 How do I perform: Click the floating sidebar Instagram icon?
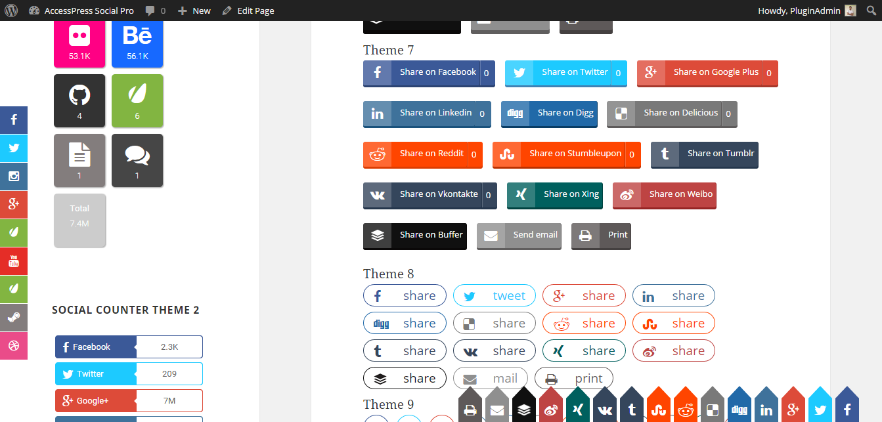(14, 177)
